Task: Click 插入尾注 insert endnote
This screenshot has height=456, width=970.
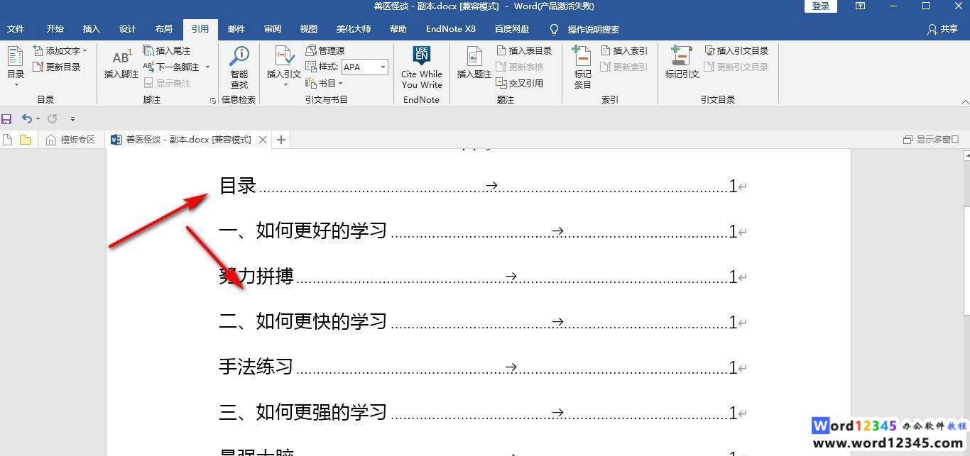Action: 167,50
